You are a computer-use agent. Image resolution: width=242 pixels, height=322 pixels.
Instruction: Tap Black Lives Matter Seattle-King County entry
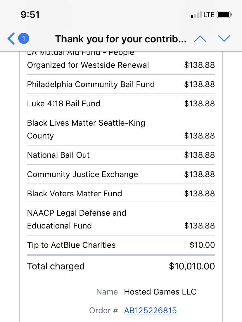click(86, 129)
